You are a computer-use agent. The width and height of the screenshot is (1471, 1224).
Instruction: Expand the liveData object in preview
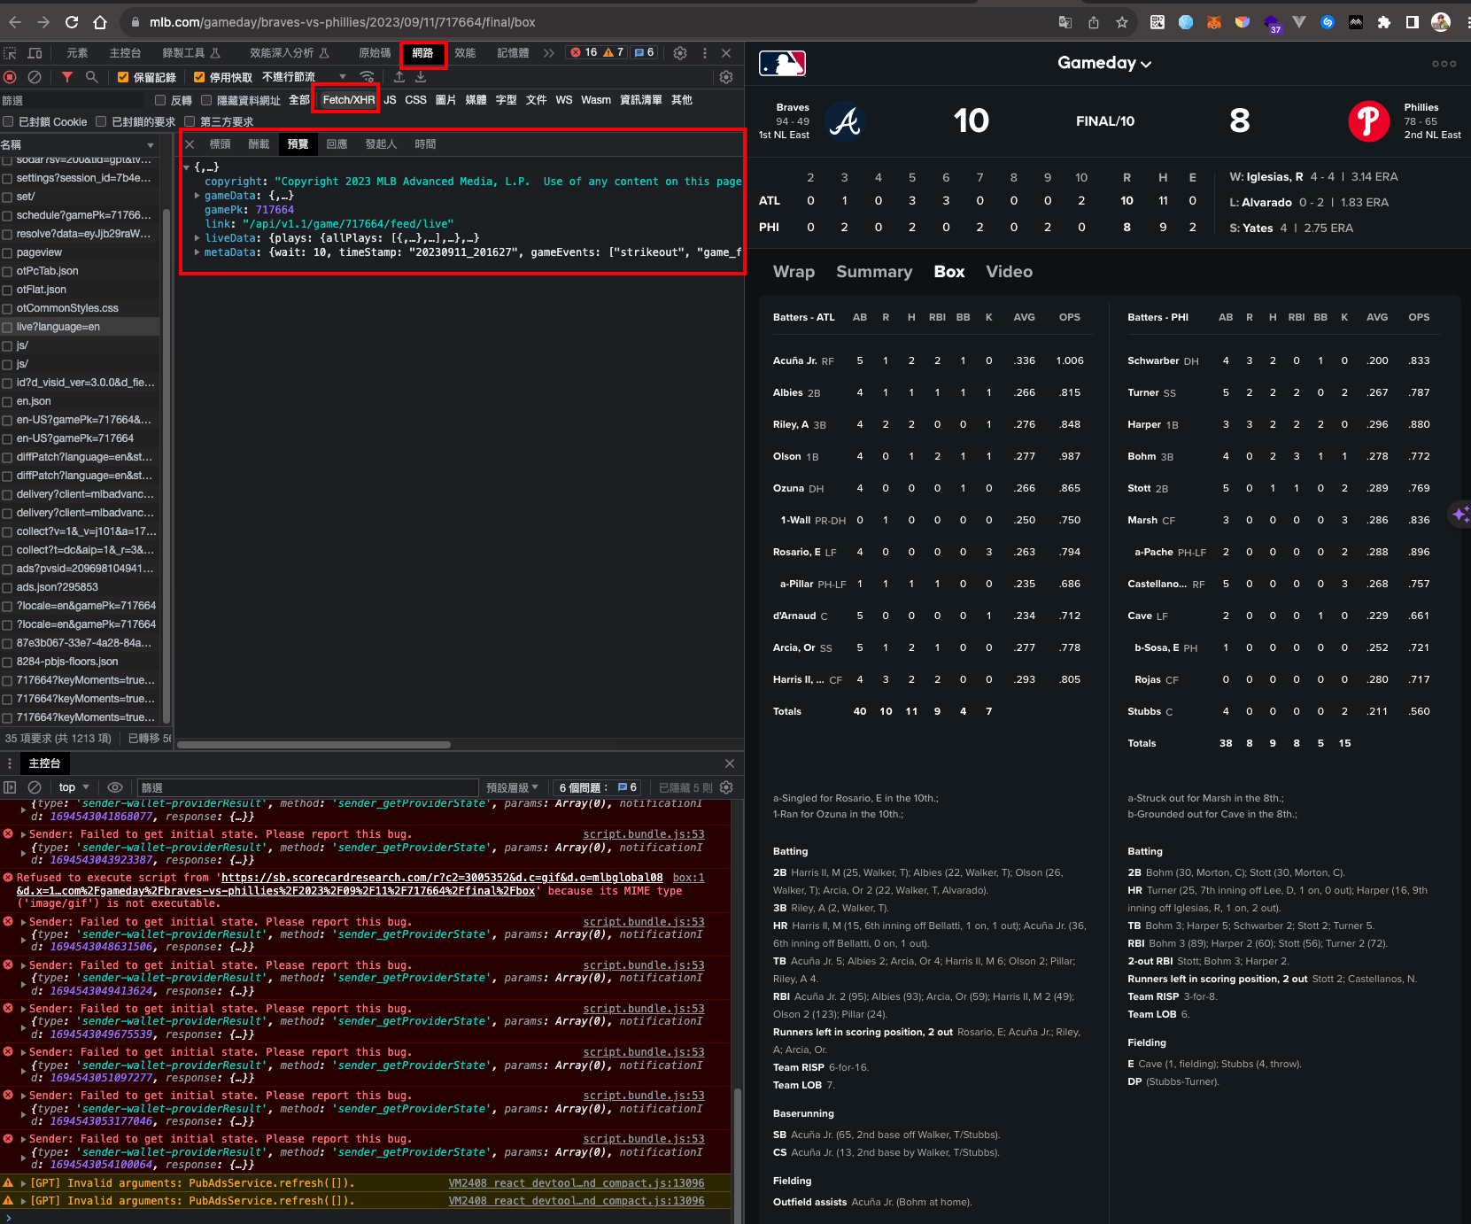coord(197,238)
